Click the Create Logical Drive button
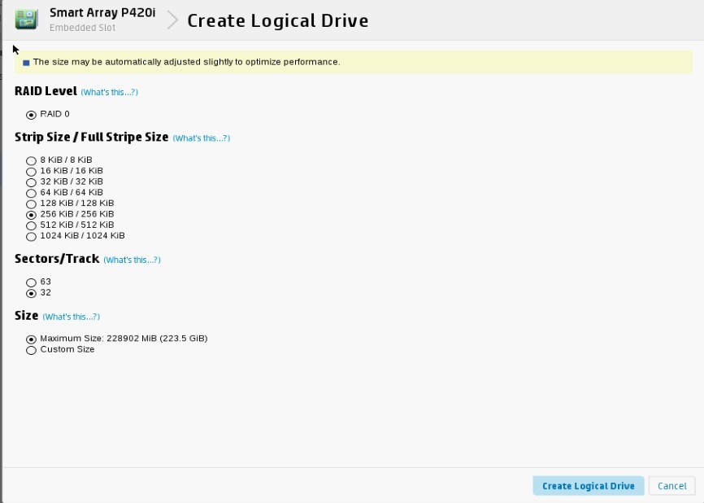 [x=588, y=486]
